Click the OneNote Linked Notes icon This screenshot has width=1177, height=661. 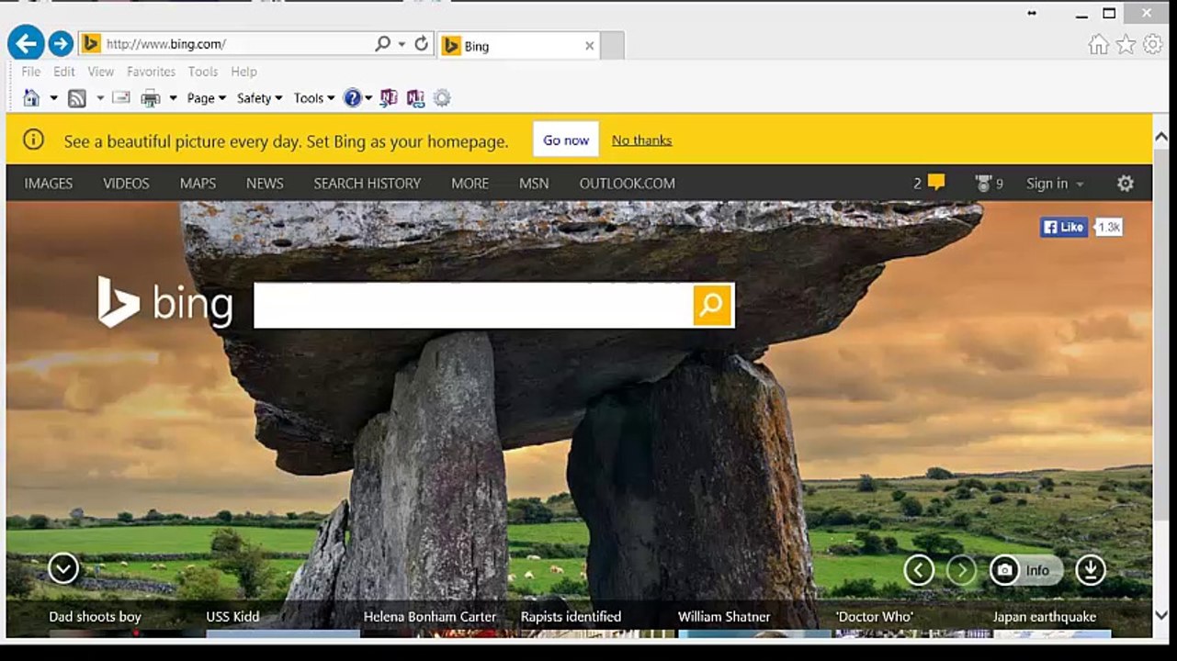point(415,98)
